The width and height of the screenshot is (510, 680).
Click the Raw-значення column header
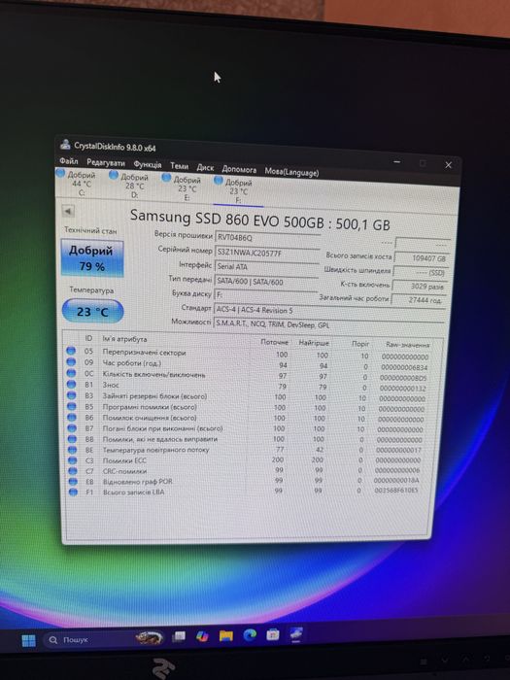coord(407,345)
